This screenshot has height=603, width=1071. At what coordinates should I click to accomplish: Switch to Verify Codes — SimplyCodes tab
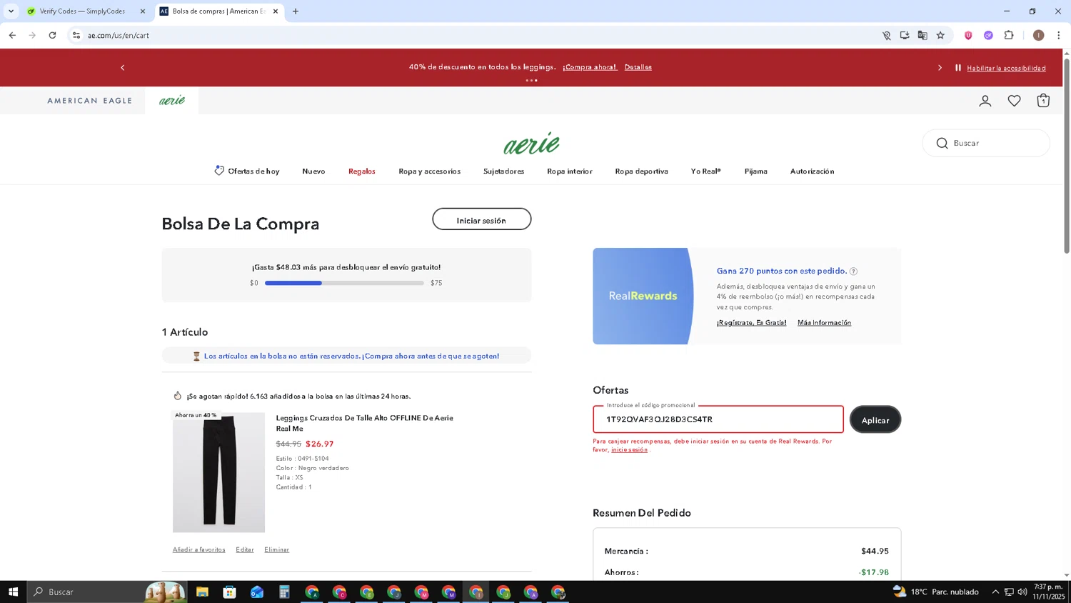(x=82, y=11)
